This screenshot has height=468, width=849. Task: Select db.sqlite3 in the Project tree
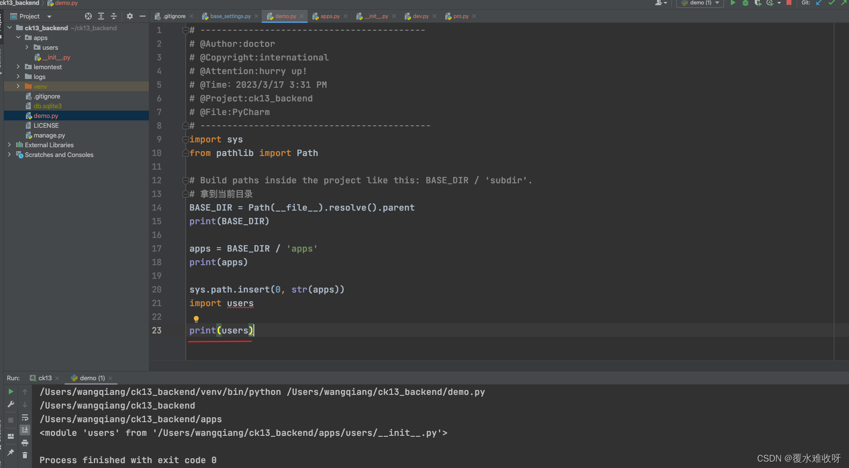point(47,106)
